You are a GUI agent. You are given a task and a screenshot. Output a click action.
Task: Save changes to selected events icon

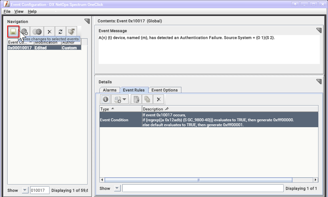click(x=13, y=31)
